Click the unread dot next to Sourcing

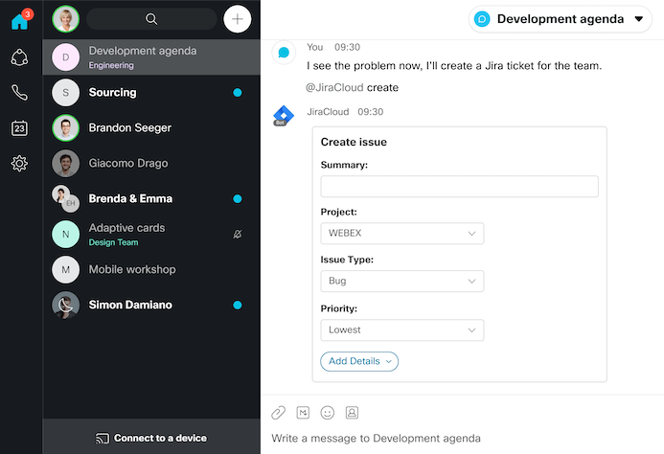coord(238,92)
